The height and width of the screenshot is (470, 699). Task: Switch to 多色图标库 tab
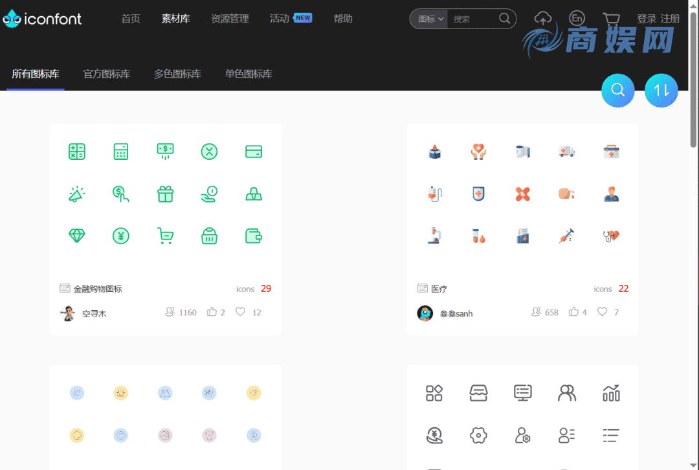(x=177, y=74)
